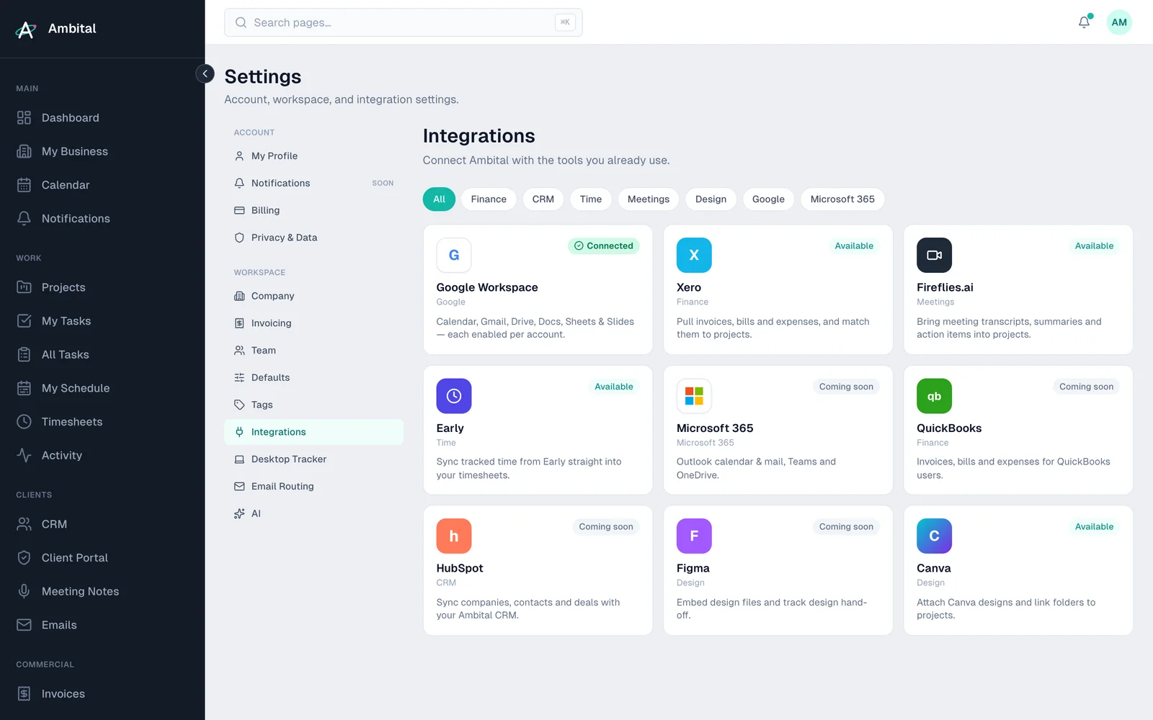This screenshot has width=1153, height=720.
Task: Open Desktop Tracker settings
Action: [x=313, y=459]
